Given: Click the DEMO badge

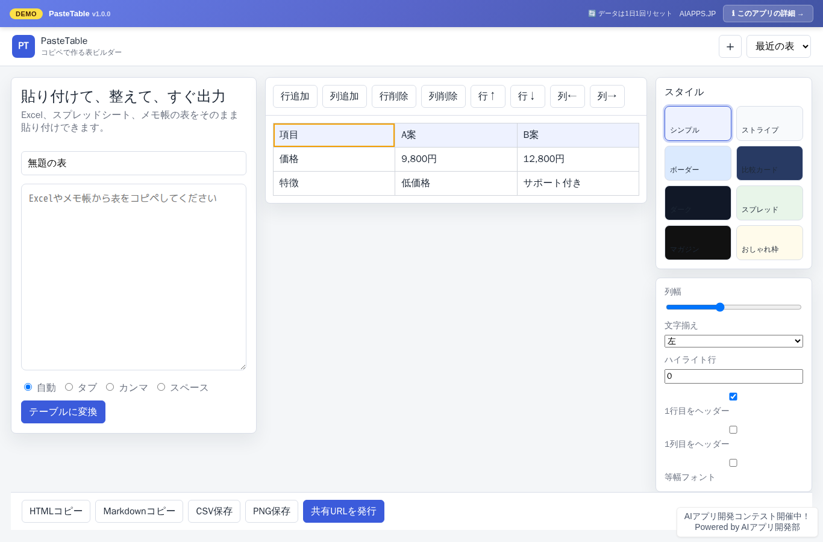Looking at the screenshot, I should point(26,13).
